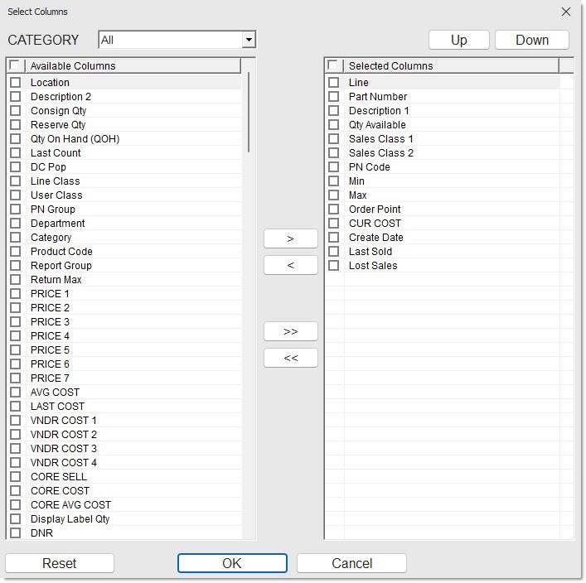Select the AVG COST list item
The height and width of the screenshot is (583, 586).
56,393
